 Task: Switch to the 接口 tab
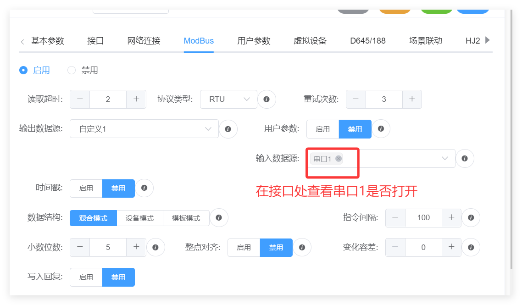coord(95,41)
